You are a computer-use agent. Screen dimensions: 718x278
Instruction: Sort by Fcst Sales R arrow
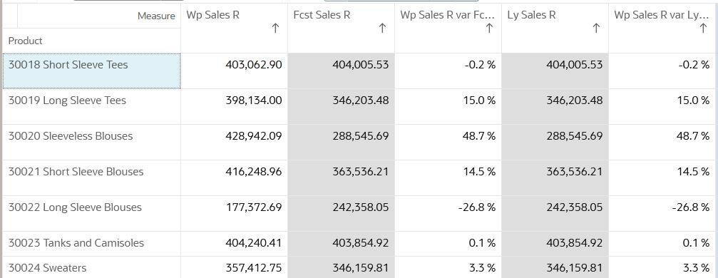pos(382,29)
